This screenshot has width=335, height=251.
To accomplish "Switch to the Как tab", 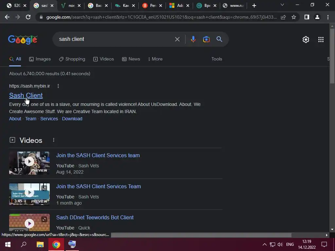I will pyautogui.click(x=125, y=6).
